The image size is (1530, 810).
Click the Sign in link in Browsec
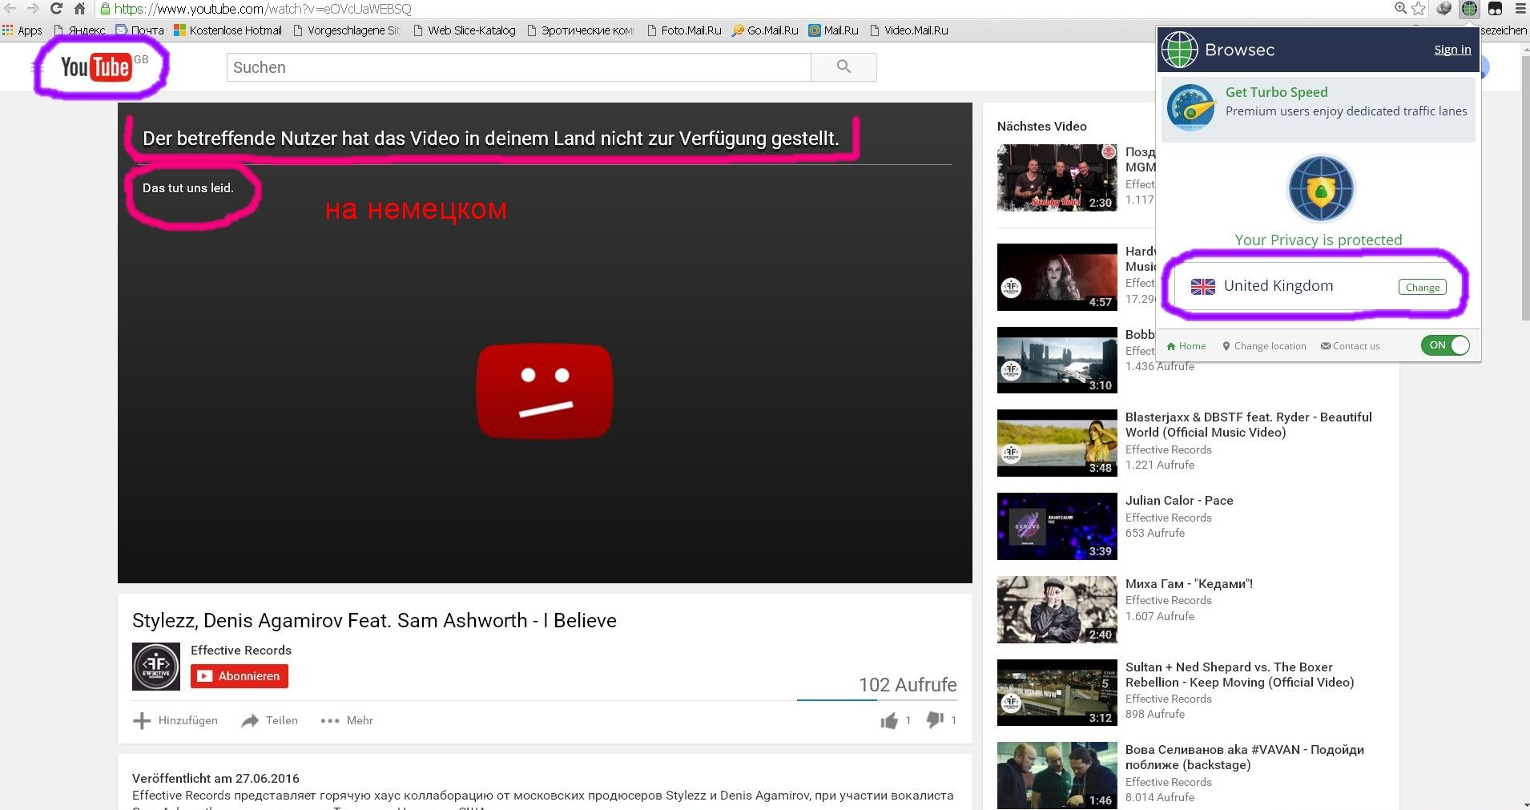1452,50
